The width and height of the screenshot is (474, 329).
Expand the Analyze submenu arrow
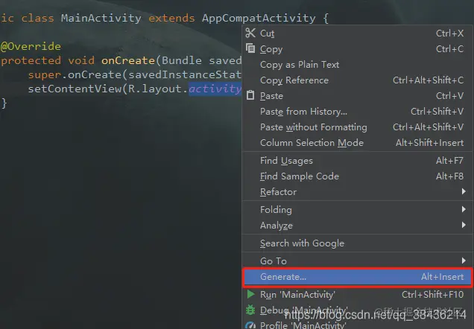pos(464,225)
